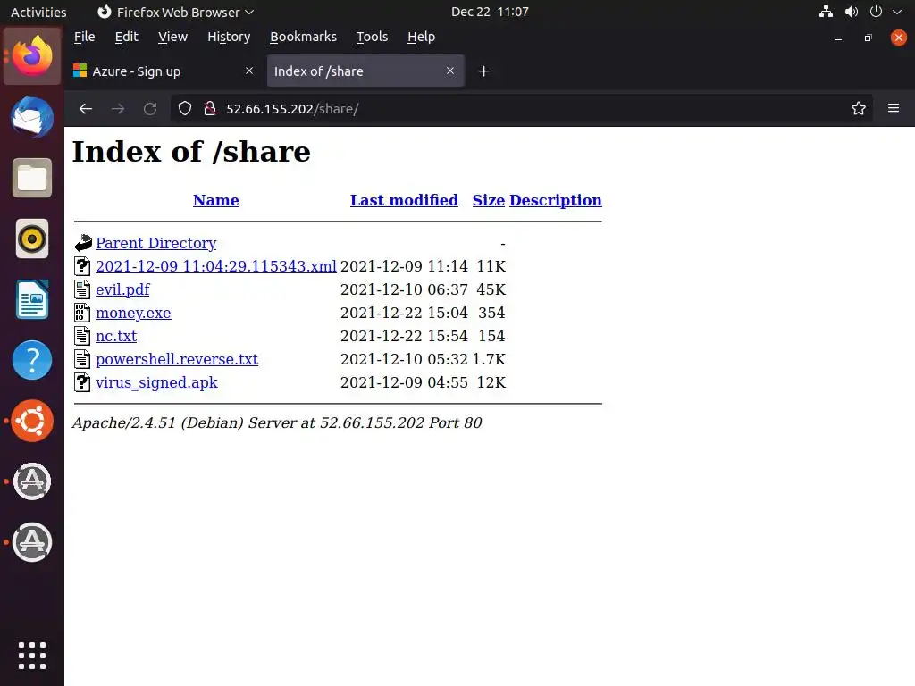Sort listing by Name column
915x686 pixels.
(216, 200)
